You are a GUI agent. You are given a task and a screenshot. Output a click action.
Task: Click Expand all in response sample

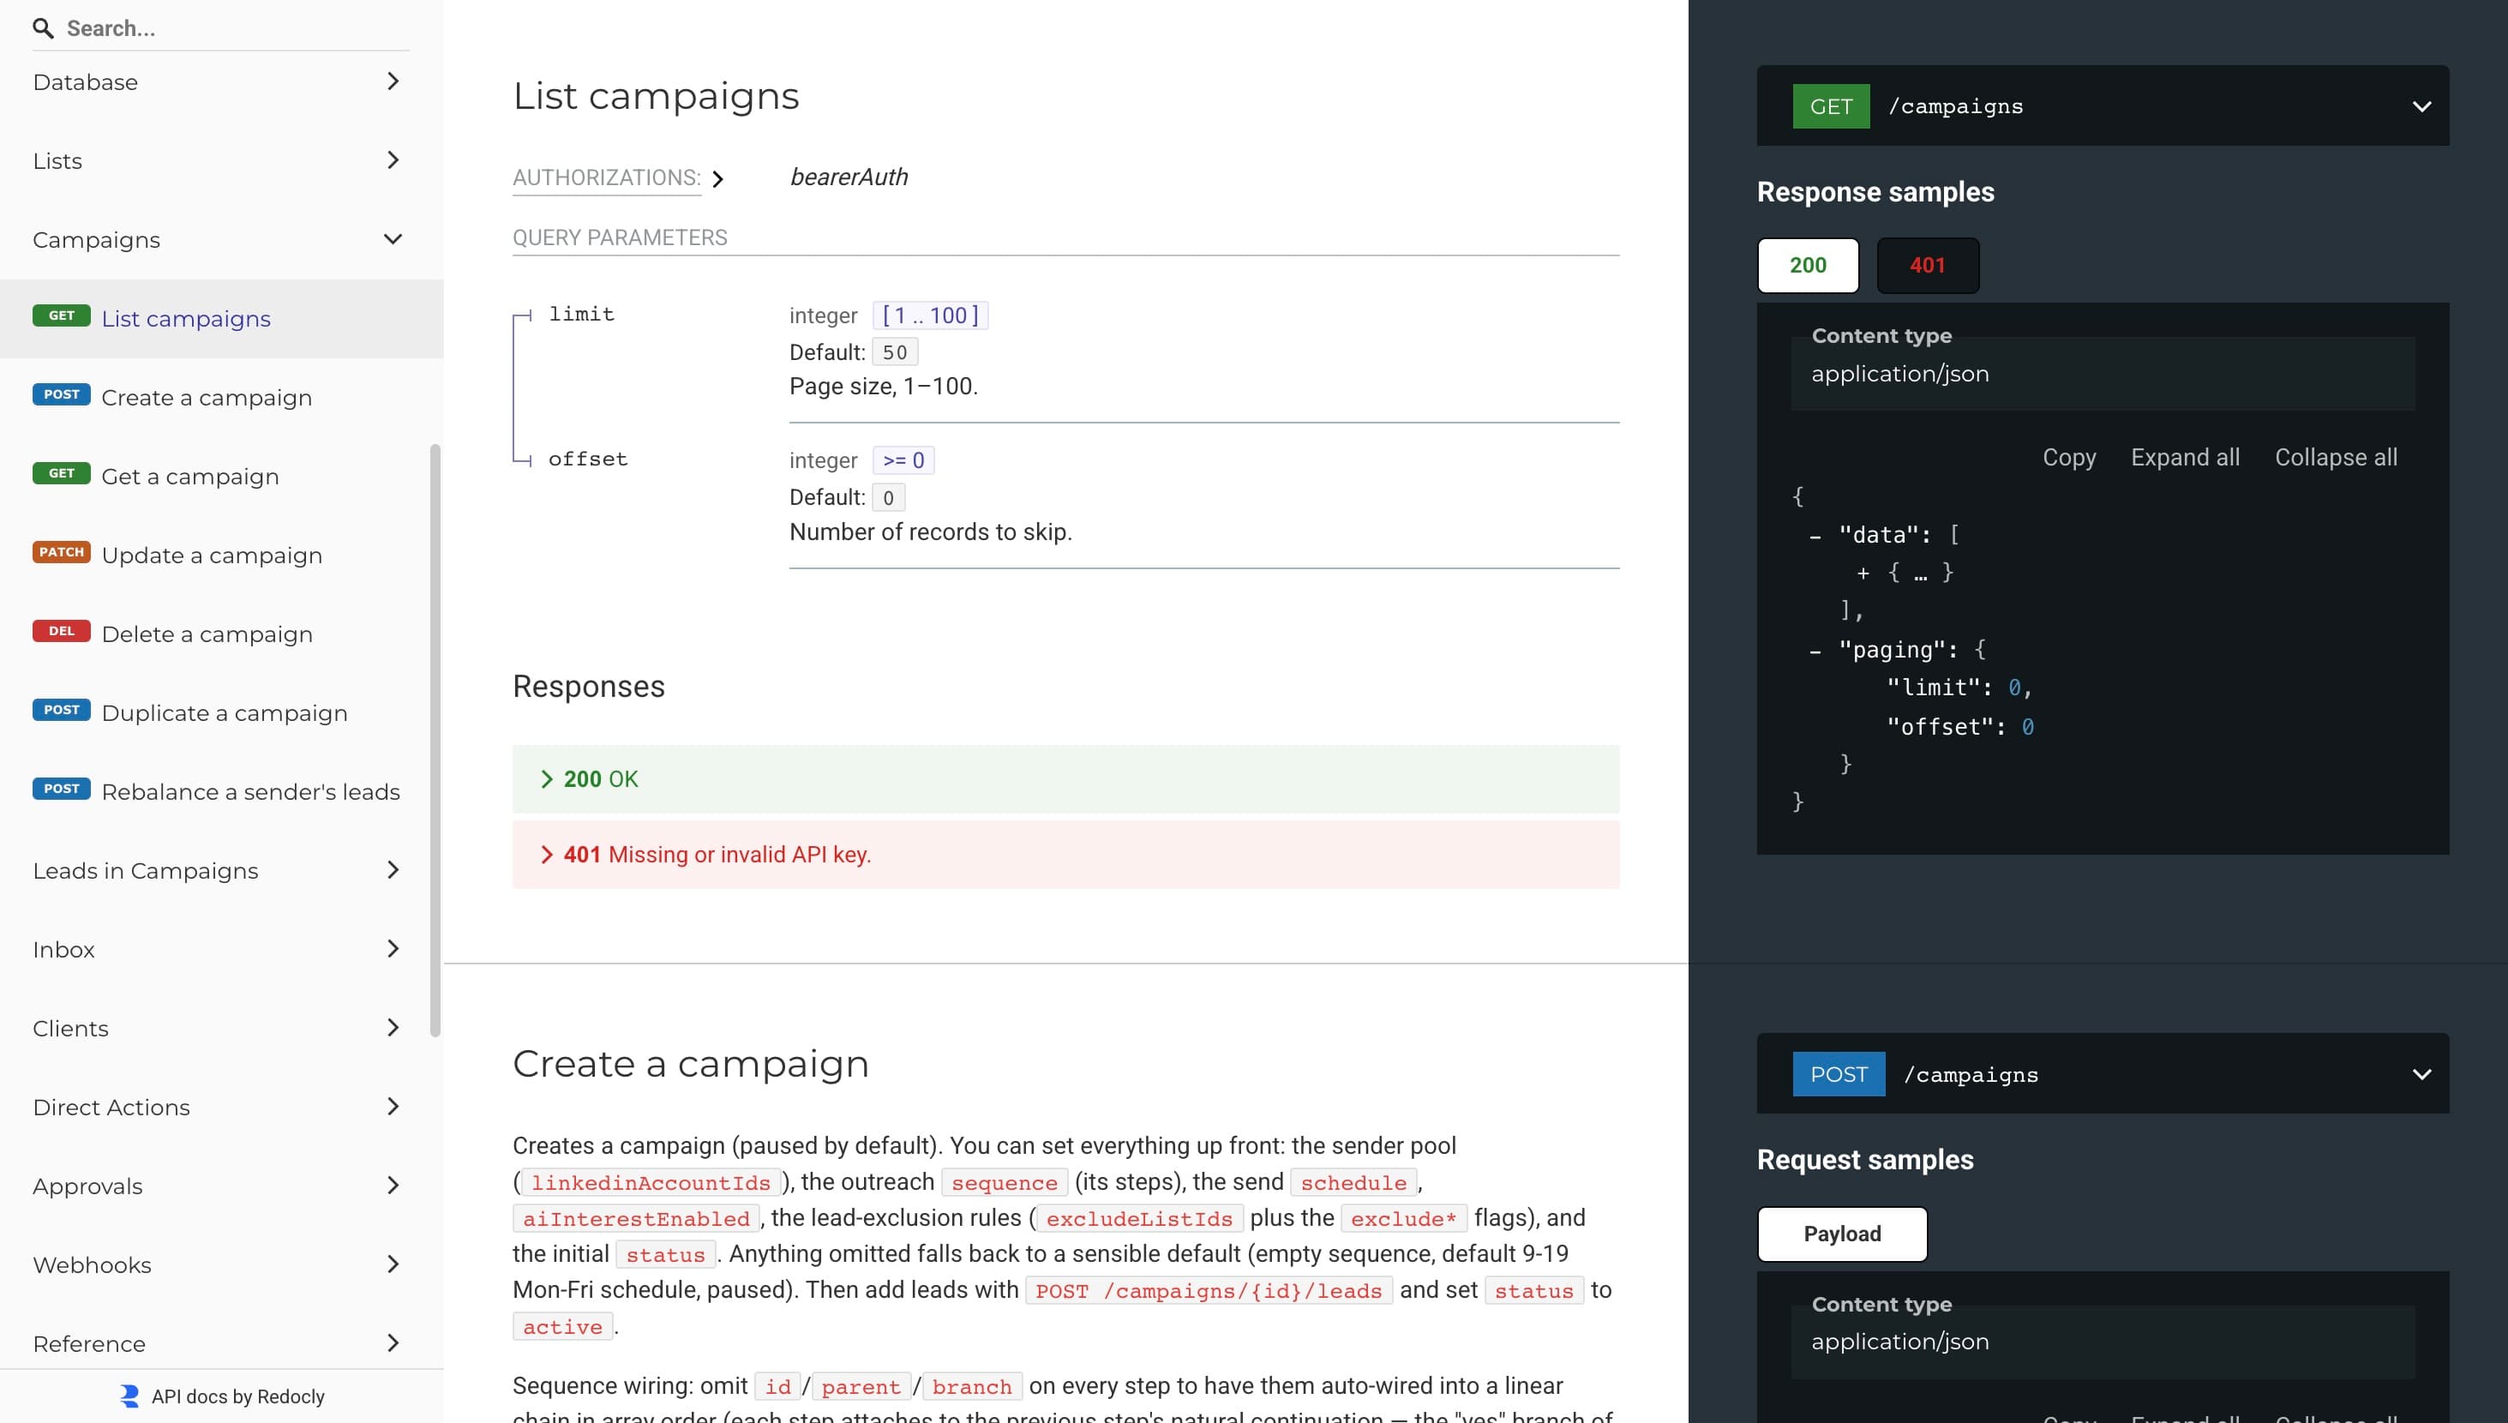click(x=2185, y=458)
